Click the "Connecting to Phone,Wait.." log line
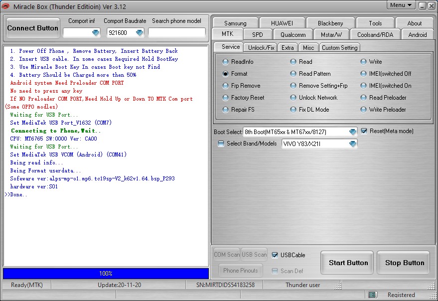Image resolution: width=438 pixels, height=301 pixels. click(x=56, y=131)
